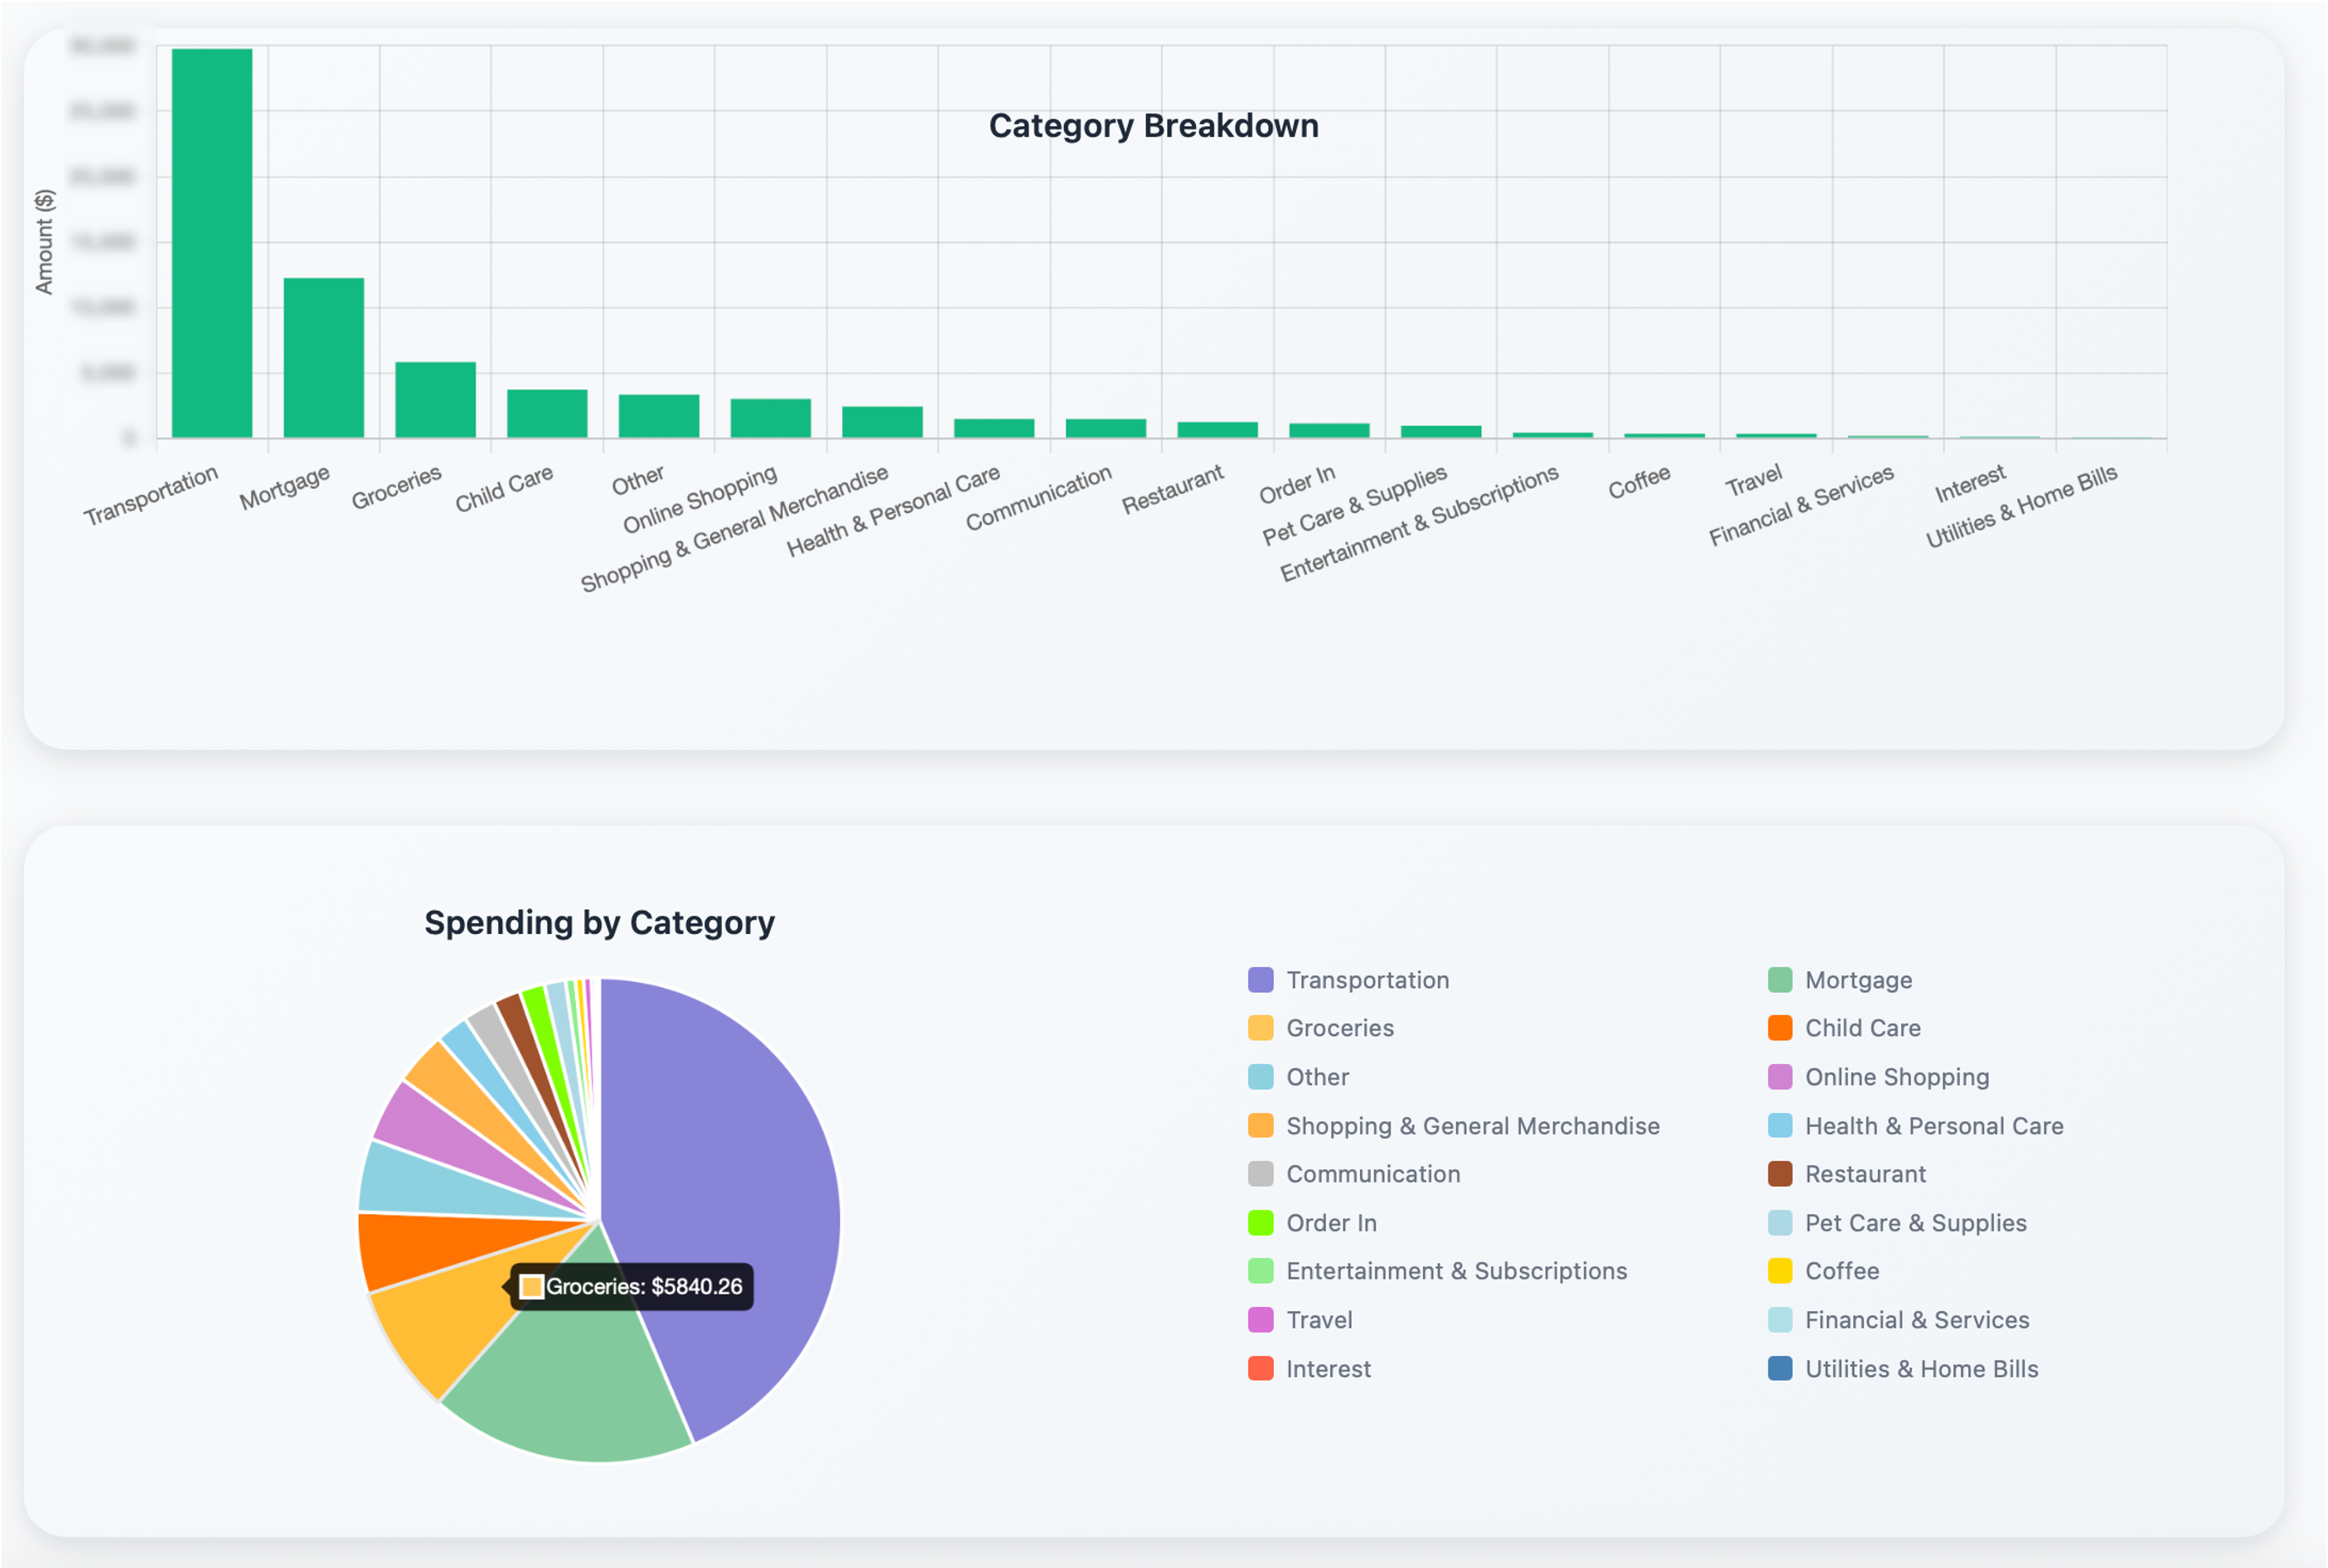Toggle Transportation legend color box

point(1260,980)
